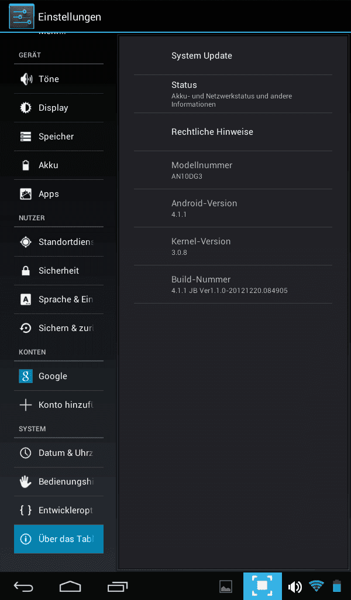The image size is (351, 600).
Task: Tap the volume speaker icon in system bar
Action: (295, 586)
